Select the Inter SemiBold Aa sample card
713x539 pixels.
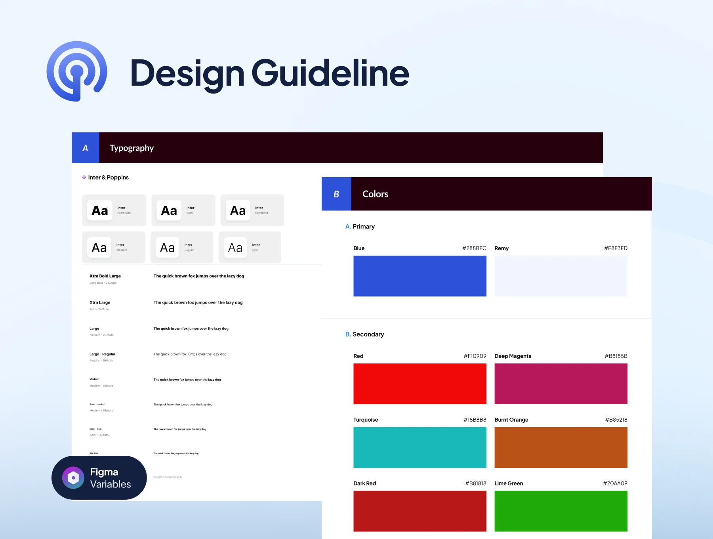tap(252, 210)
